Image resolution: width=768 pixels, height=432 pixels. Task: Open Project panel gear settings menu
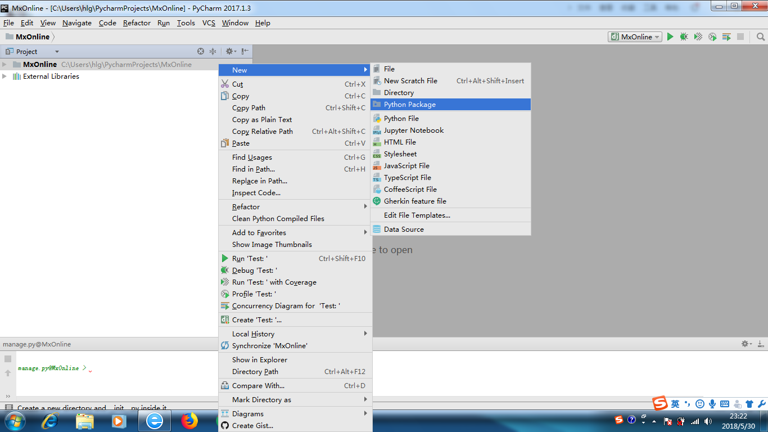(x=231, y=51)
